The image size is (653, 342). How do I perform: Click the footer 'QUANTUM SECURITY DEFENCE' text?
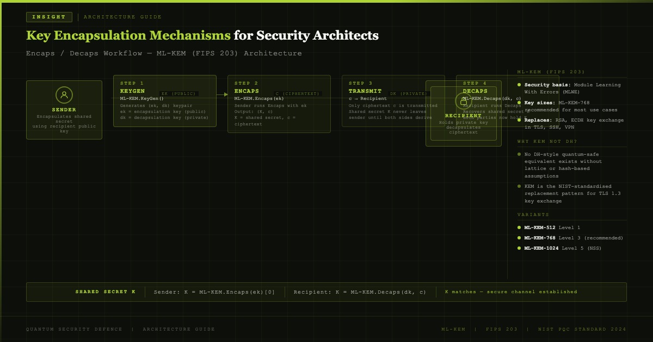(75, 329)
